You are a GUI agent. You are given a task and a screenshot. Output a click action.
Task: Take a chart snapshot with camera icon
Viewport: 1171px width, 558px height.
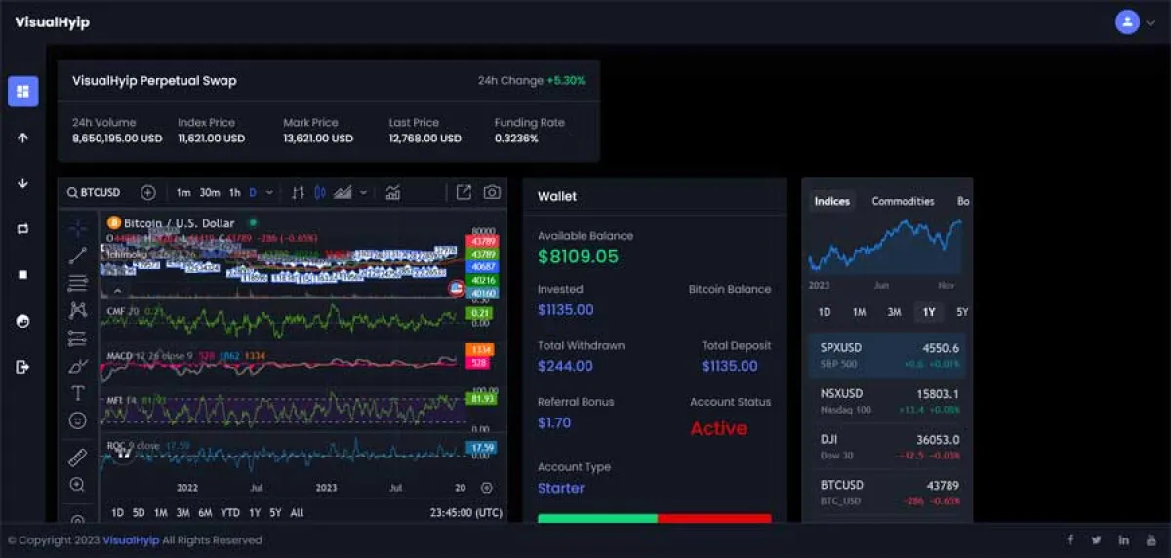click(492, 193)
